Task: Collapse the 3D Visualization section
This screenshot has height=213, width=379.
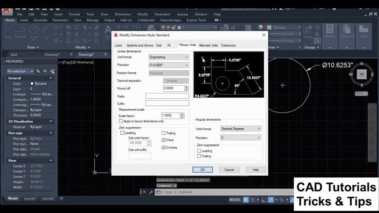Action: [x=51, y=121]
